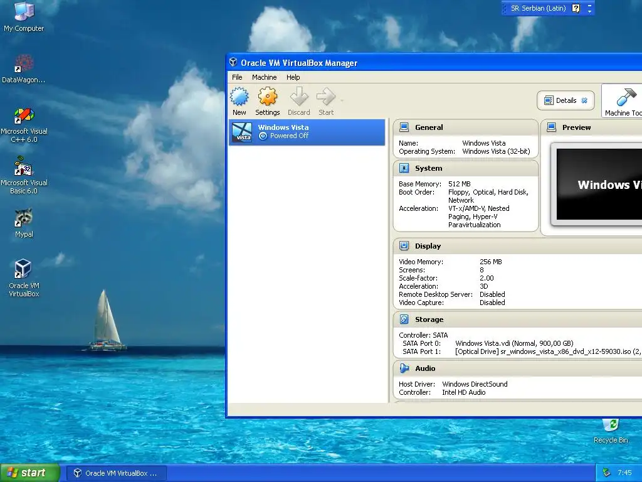
Task: Open My Computer desktop icon
Action: pyautogui.click(x=24, y=17)
